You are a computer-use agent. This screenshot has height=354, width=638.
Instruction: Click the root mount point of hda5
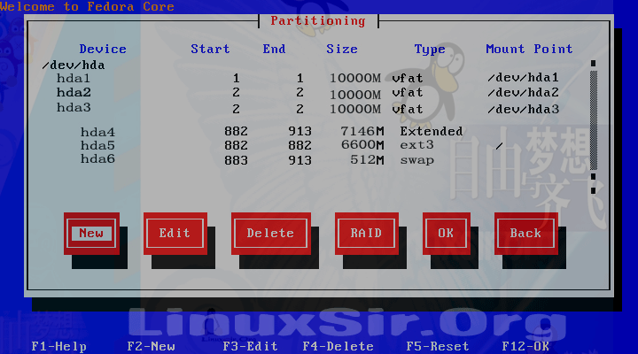coord(499,145)
